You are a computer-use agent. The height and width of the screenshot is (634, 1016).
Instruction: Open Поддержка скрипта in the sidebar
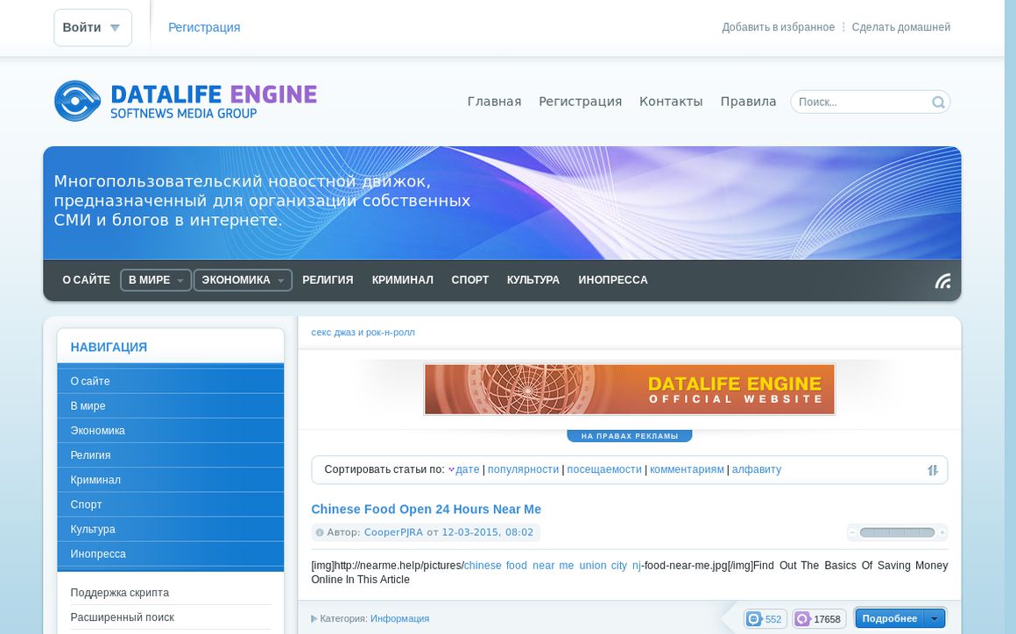(x=120, y=593)
